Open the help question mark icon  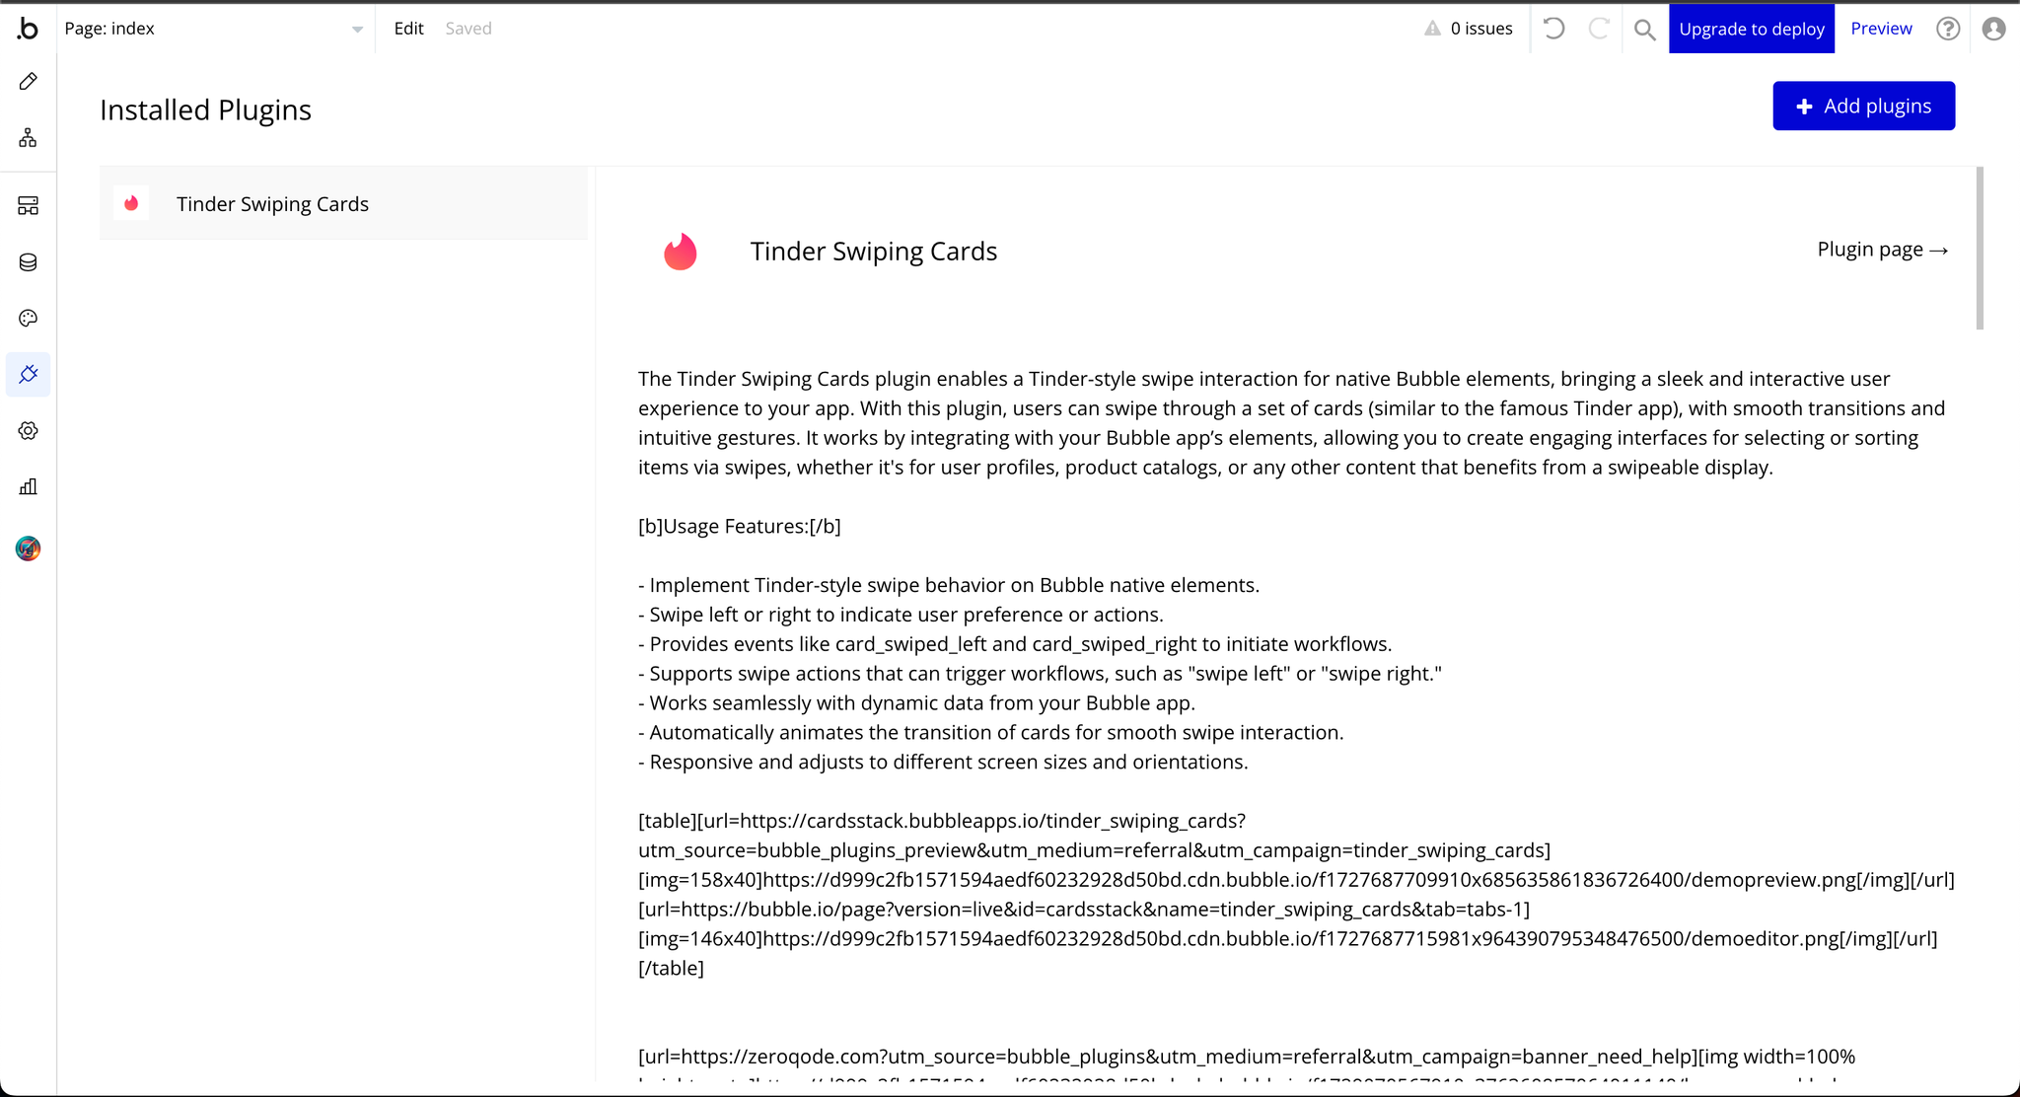pyautogui.click(x=1948, y=29)
